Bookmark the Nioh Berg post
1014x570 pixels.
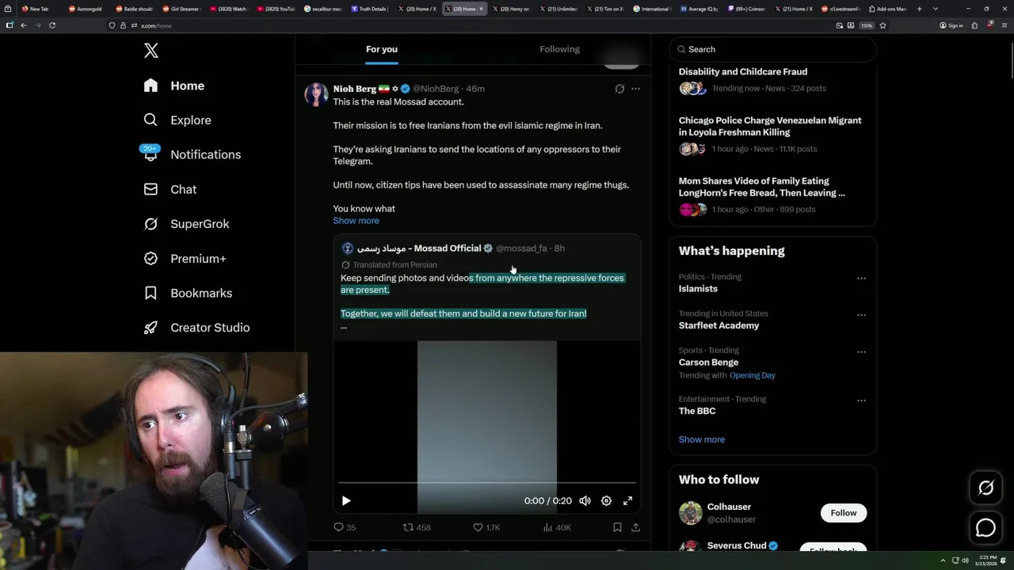pyautogui.click(x=617, y=527)
